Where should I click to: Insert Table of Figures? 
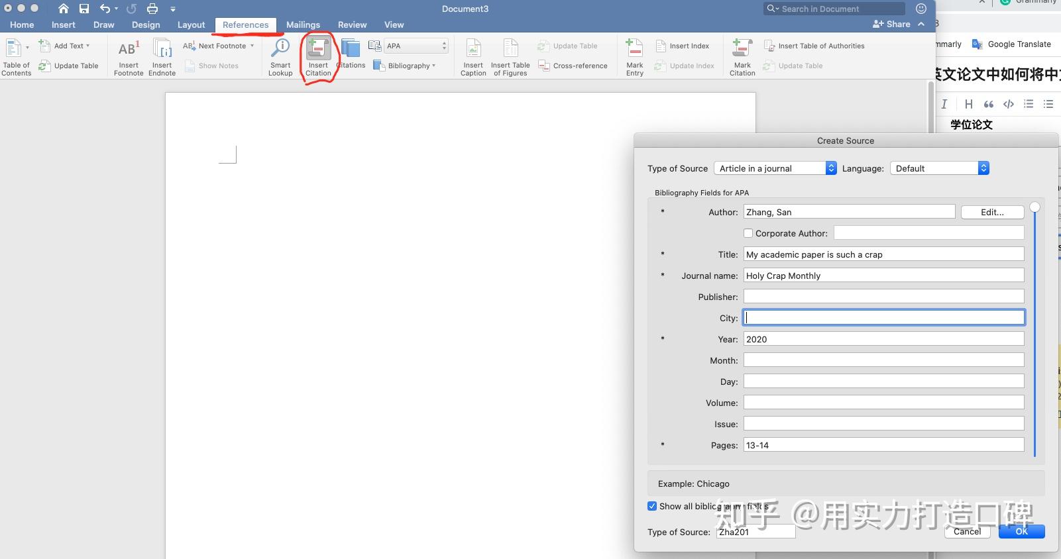coord(510,57)
